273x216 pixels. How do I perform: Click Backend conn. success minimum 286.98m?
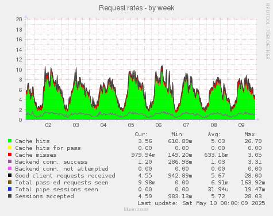coord(180,162)
